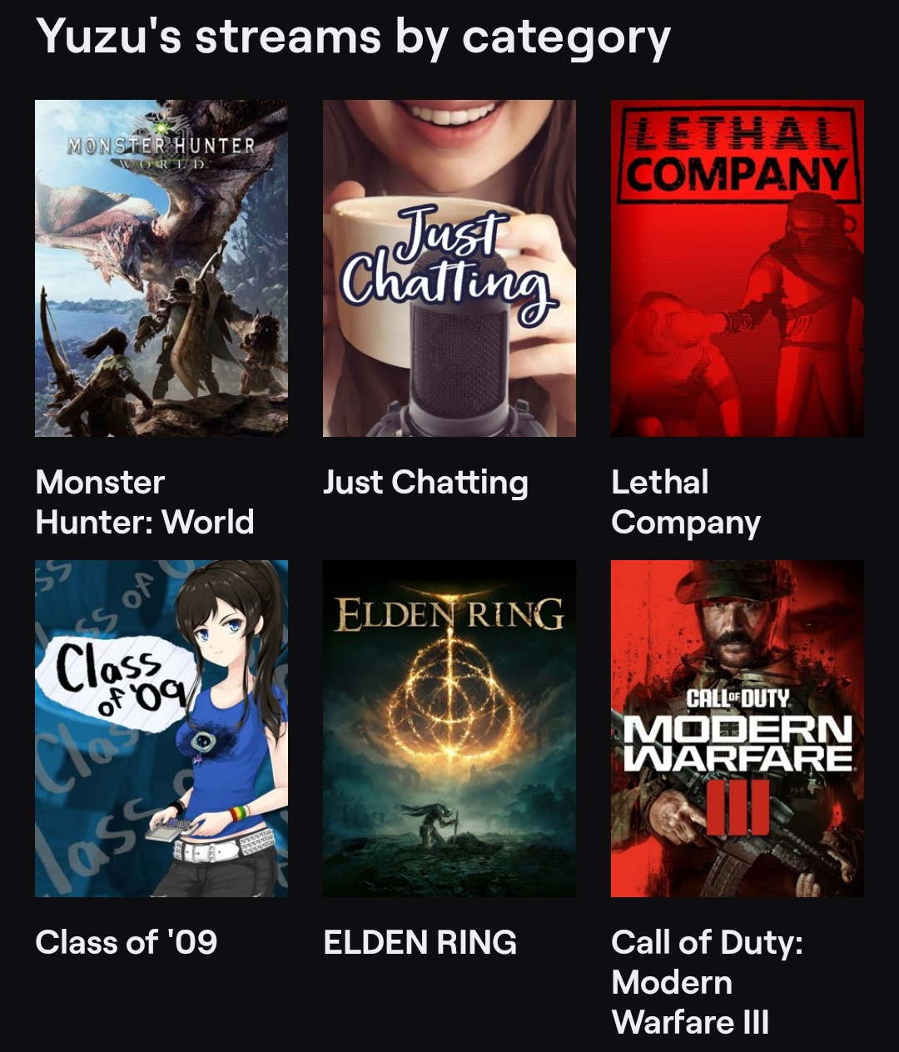Follow the 'Just Chatting' category title link
The height and width of the screenshot is (1052, 899).
(425, 483)
